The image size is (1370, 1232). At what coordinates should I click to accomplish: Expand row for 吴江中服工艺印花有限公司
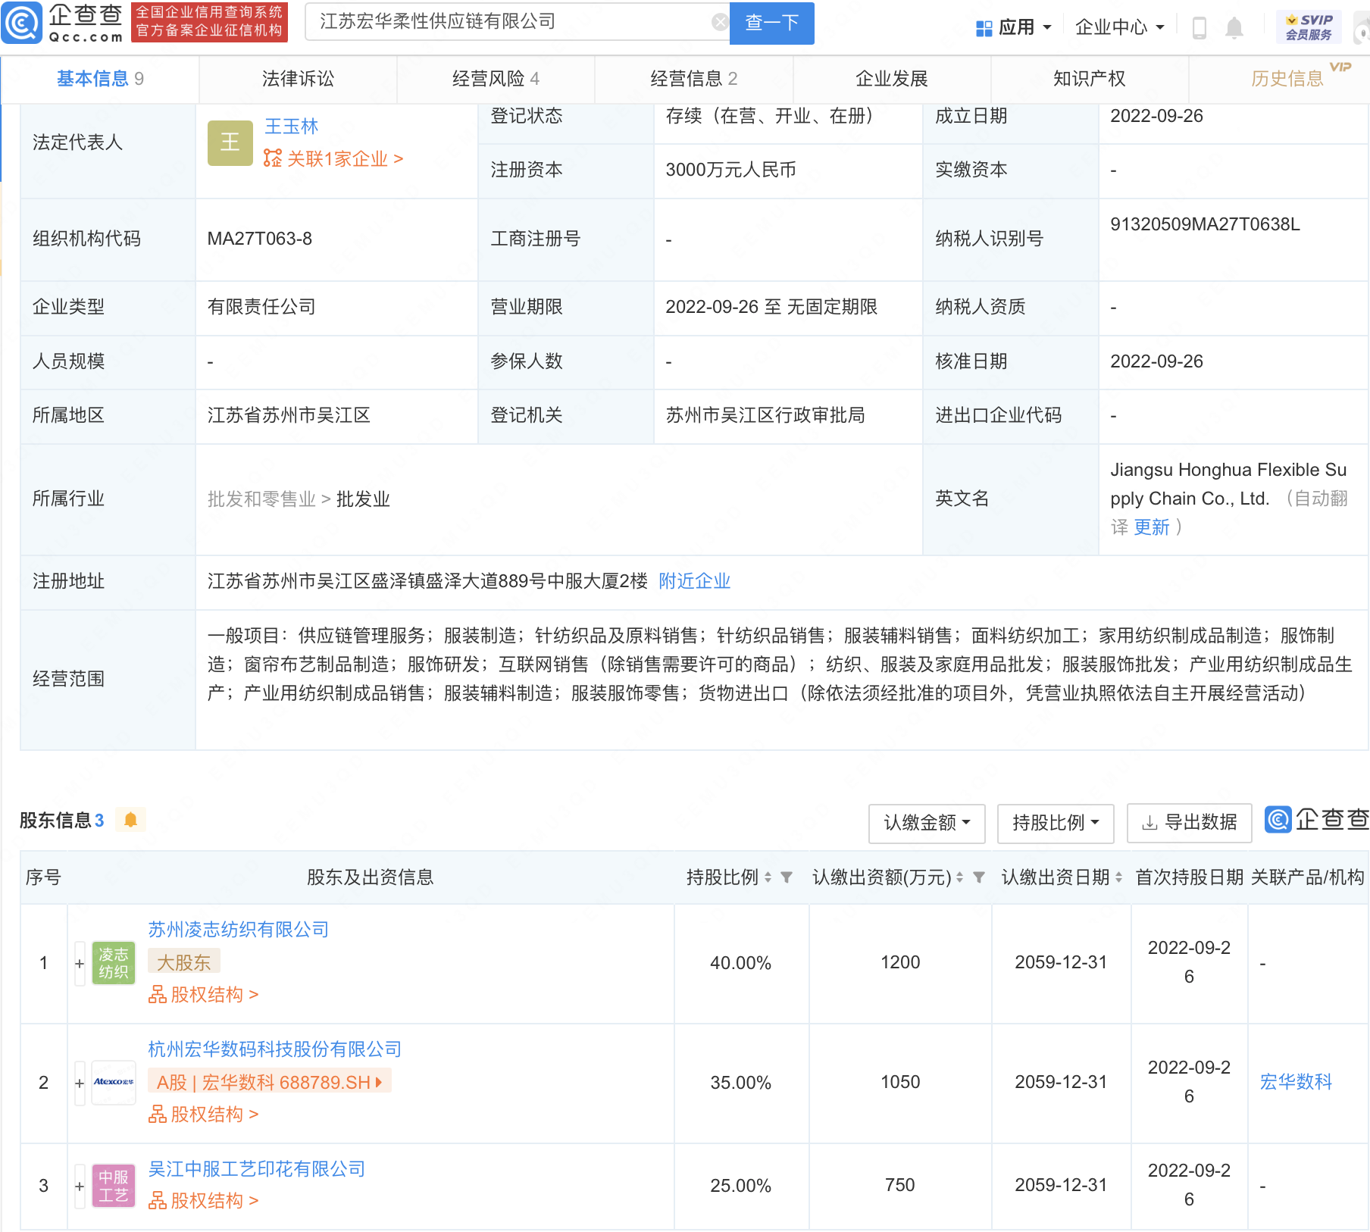click(80, 1187)
